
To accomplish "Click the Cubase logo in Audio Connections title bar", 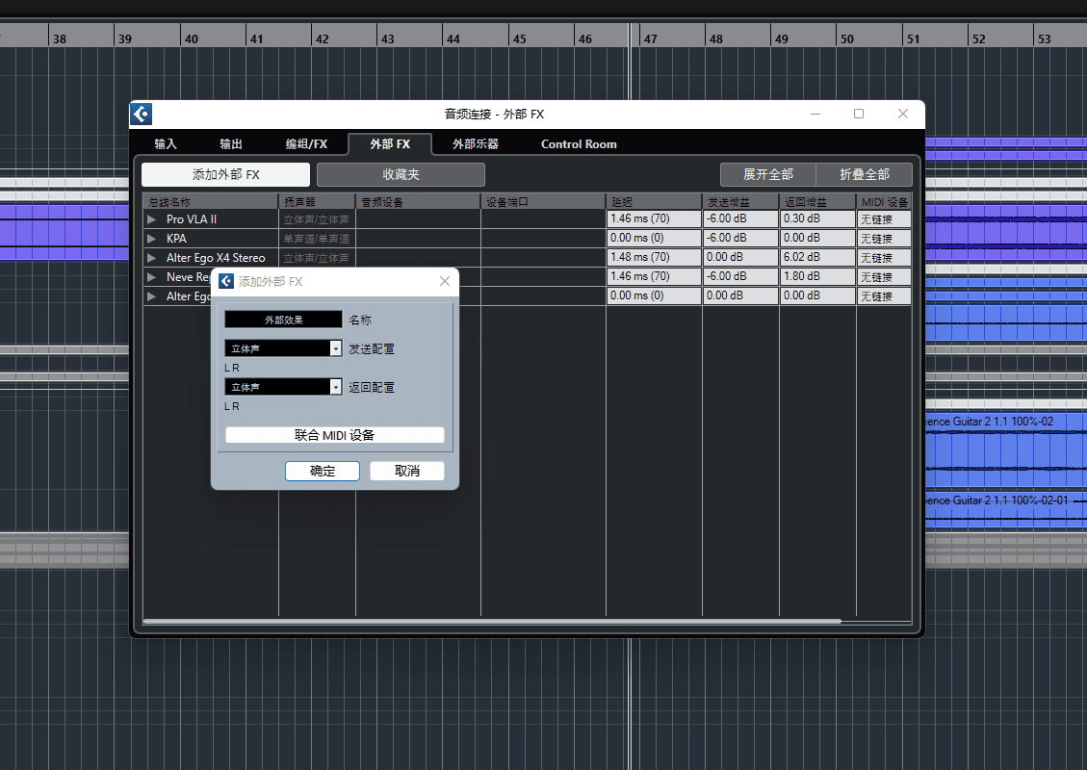I will tap(142, 114).
